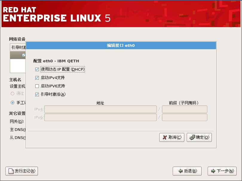Proceed with 下一步(N) button

click(x=222, y=171)
